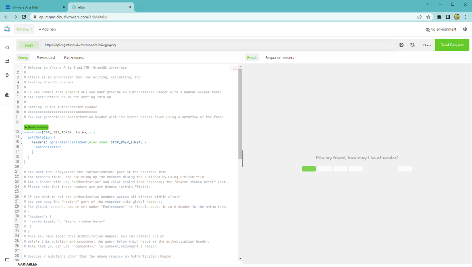Click the reload docs refresh icon

pos(412,45)
